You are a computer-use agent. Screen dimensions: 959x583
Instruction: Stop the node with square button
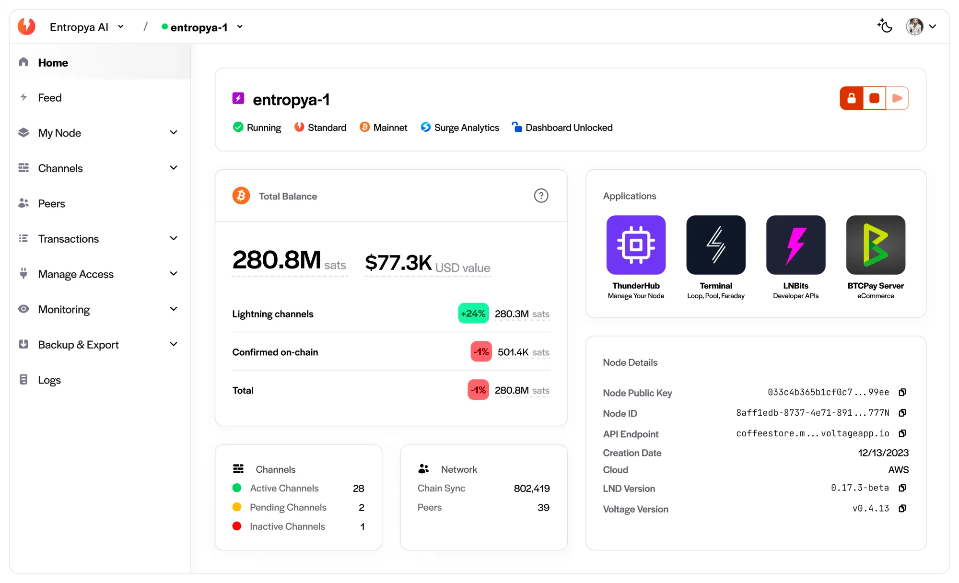point(874,98)
